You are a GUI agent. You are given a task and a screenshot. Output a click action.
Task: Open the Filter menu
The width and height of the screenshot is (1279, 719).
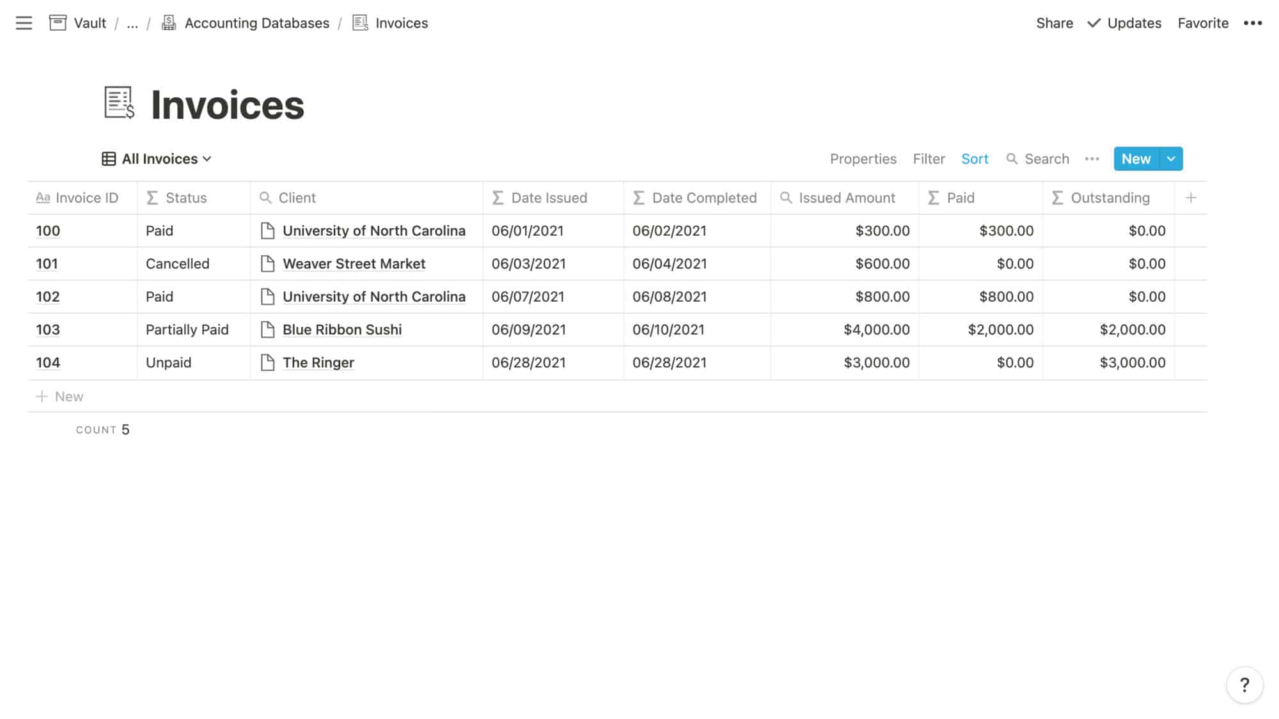coord(929,158)
